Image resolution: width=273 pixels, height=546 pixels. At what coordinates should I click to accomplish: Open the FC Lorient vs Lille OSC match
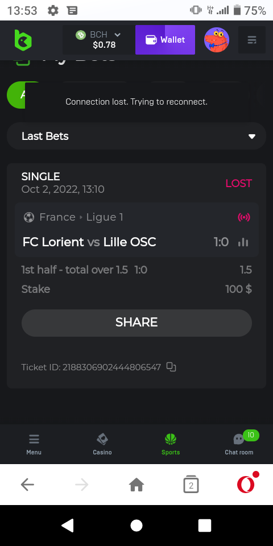[89, 242]
